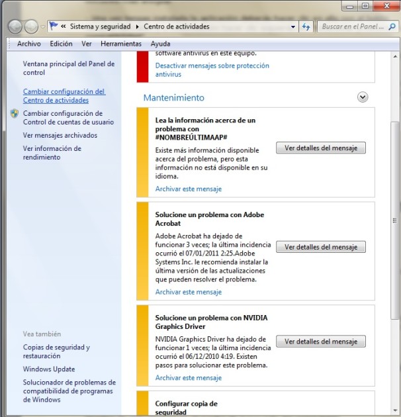Screen dimensions: 401x417
Task: Open Ver mensajes archivados
Action: pyautogui.click(x=60, y=135)
